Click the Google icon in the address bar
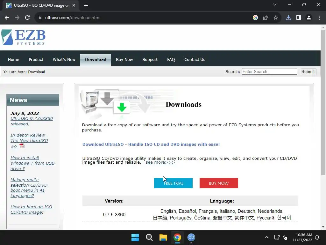 [x=255, y=18]
